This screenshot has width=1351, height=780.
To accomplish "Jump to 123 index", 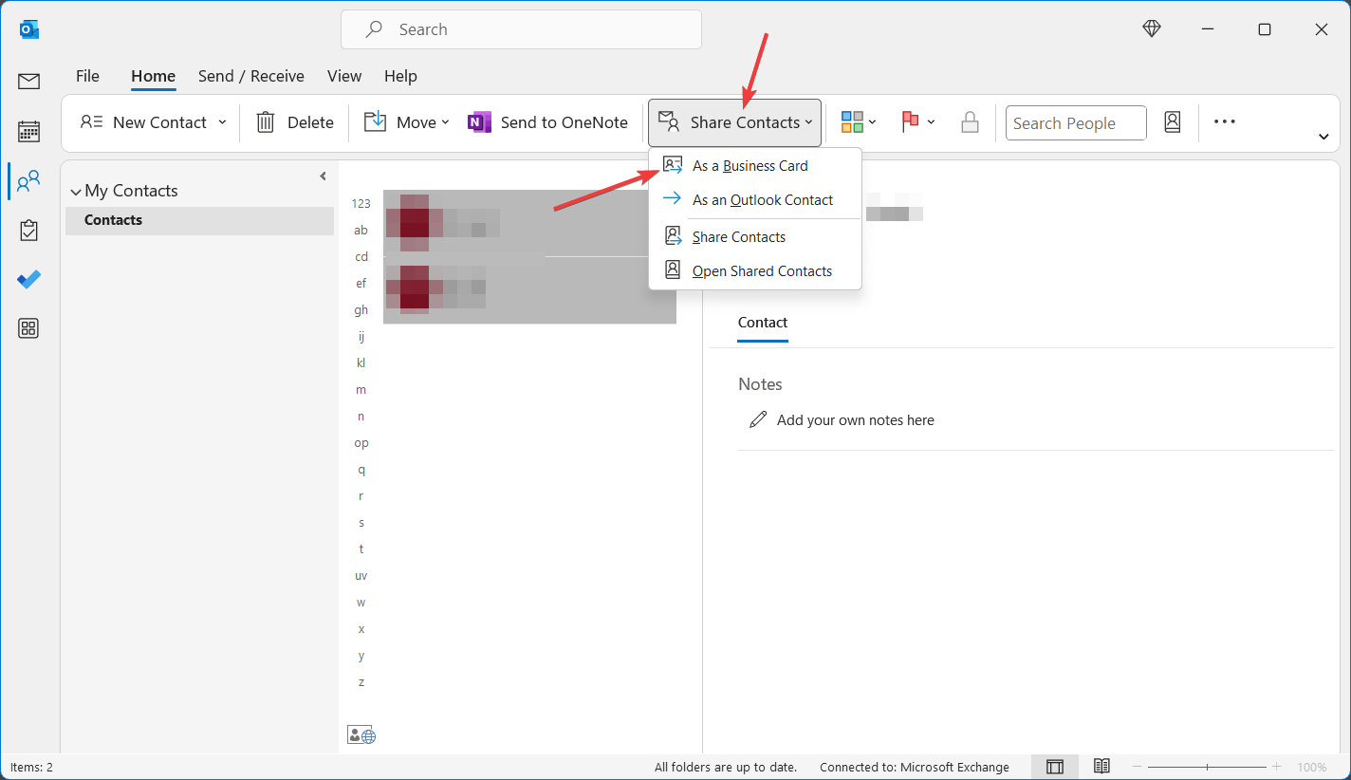I will pos(361,203).
